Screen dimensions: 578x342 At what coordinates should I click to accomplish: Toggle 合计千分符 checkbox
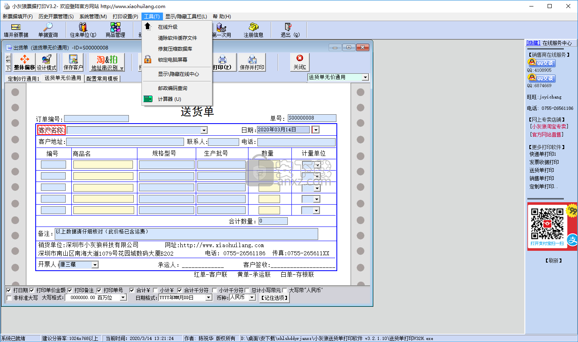[x=180, y=290]
